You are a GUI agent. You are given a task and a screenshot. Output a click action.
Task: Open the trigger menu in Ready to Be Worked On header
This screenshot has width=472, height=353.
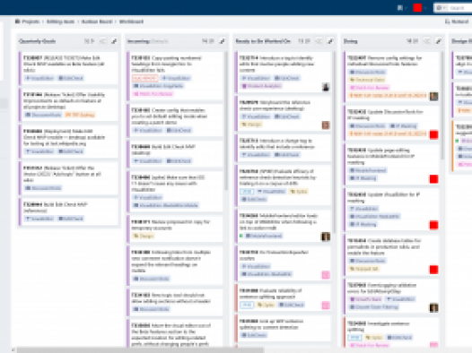tap(319, 41)
